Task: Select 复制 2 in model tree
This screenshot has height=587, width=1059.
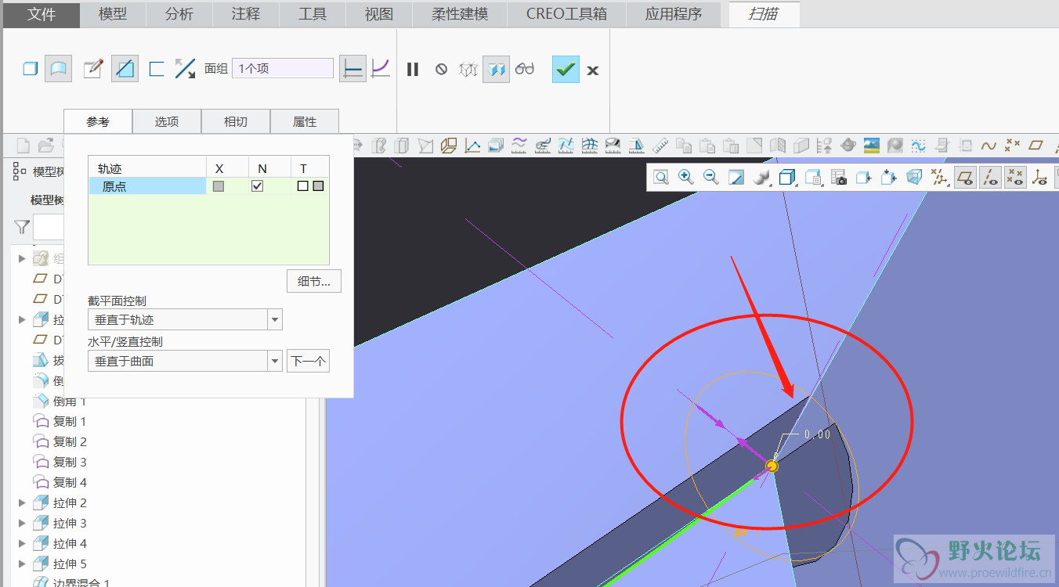Action: tap(69, 441)
